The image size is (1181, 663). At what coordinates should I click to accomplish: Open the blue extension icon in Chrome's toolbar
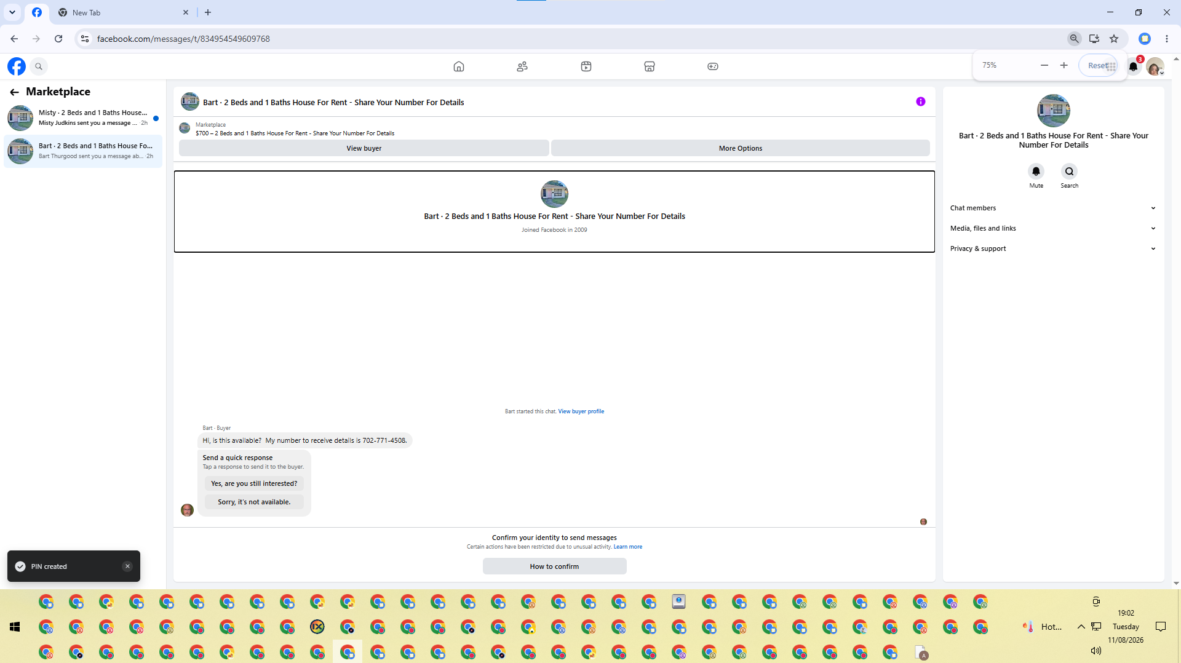[x=1145, y=39]
